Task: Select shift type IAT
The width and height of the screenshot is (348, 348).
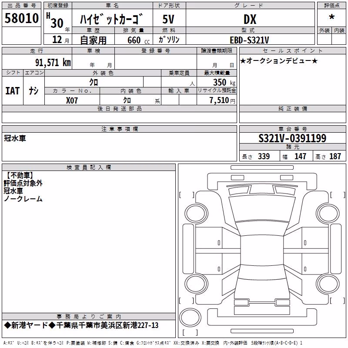Action: pos(13,91)
